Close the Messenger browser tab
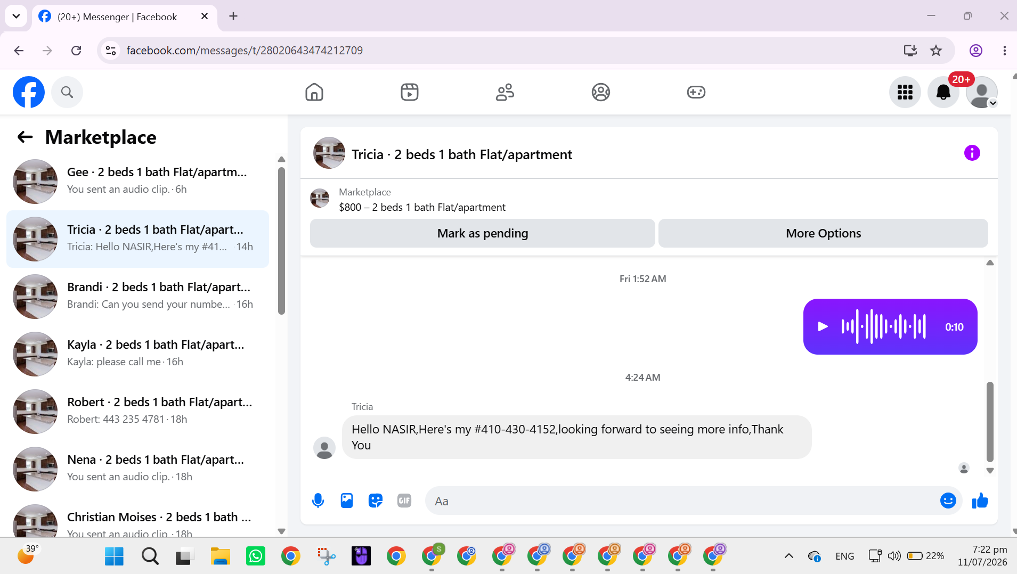Image resolution: width=1017 pixels, height=574 pixels. click(204, 17)
